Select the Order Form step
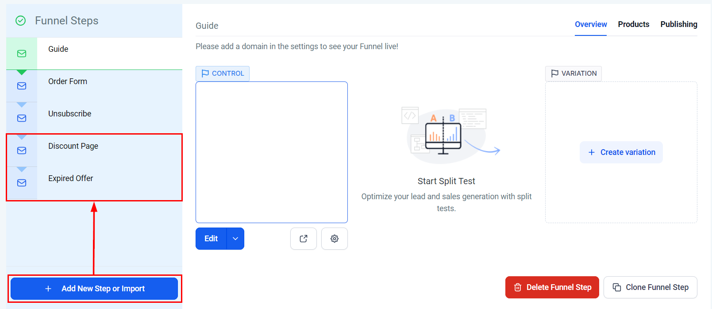This screenshot has height=309, width=712. [x=68, y=81]
